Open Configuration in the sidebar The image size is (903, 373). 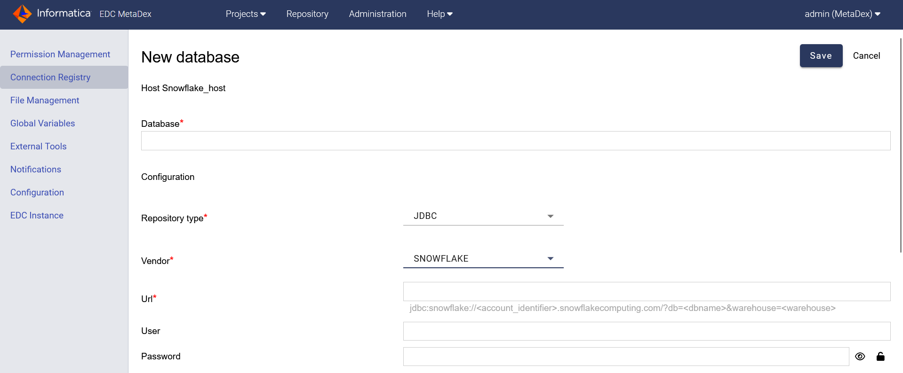click(x=37, y=193)
